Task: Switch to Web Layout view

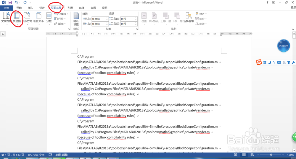Action: pyautogui.click(x=252, y=155)
